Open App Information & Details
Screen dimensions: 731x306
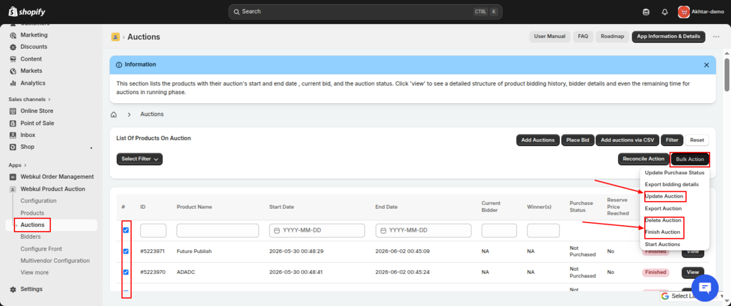(668, 37)
